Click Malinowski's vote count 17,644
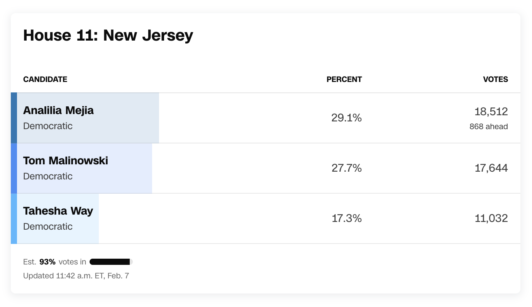Viewport: 532px width, 307px height. tap(491, 168)
